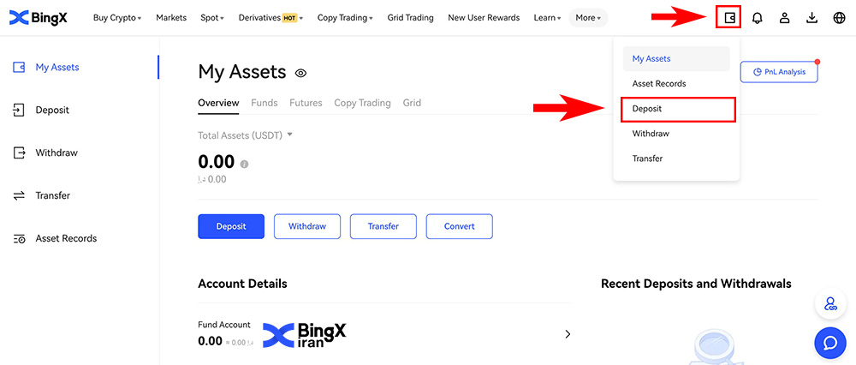
Task: Switch to the Futures tab
Action: click(x=306, y=103)
